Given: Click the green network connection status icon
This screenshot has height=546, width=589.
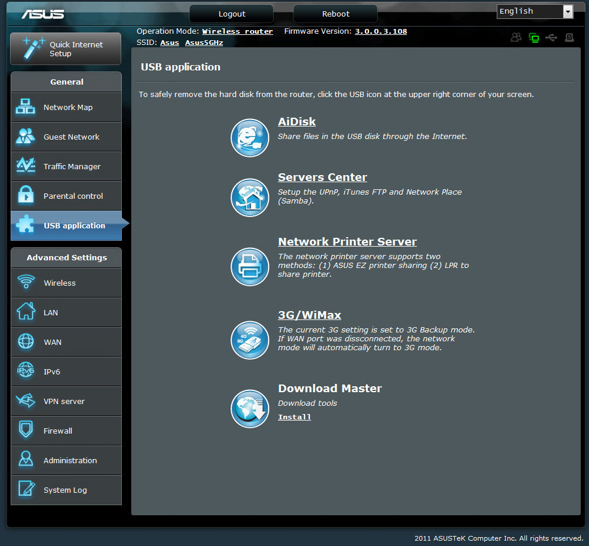Looking at the screenshot, I should pyautogui.click(x=534, y=38).
